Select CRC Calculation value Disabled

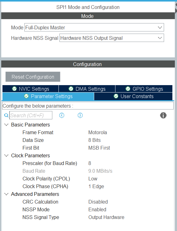(x=98, y=202)
